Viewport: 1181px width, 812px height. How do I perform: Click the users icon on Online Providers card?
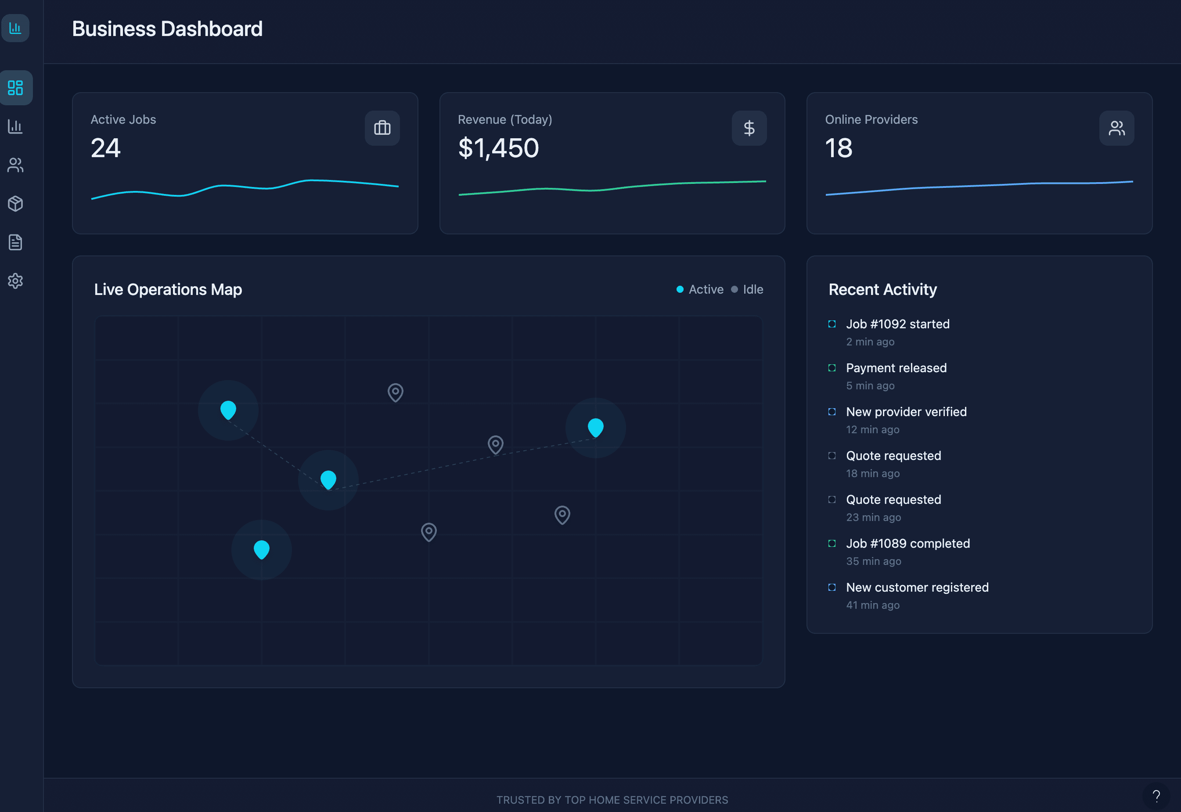click(1116, 128)
